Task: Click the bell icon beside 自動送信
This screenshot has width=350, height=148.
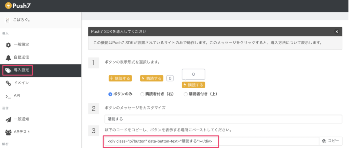Action: coord(8,58)
